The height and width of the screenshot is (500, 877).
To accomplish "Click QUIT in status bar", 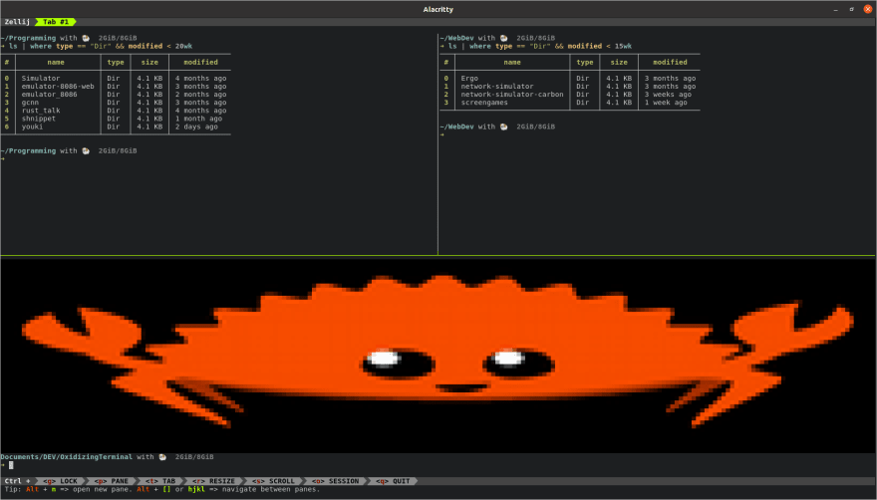I will [393, 481].
